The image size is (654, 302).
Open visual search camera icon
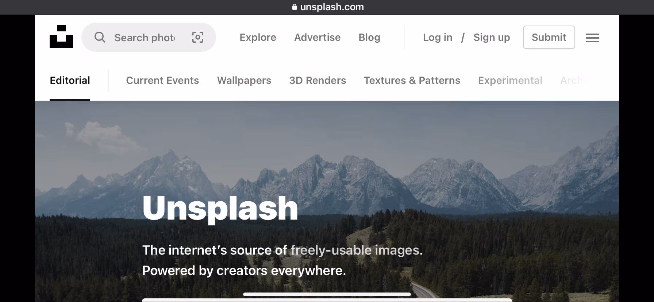pos(198,37)
